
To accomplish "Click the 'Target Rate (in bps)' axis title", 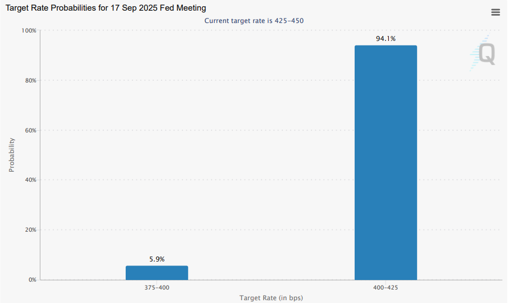I will point(271,297).
